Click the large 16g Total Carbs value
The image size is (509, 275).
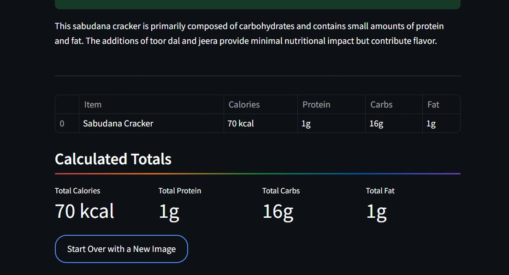click(x=278, y=211)
